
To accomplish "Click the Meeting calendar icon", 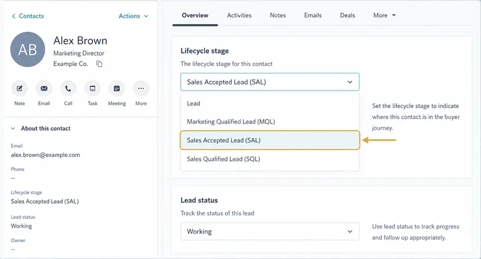I will tap(117, 89).
